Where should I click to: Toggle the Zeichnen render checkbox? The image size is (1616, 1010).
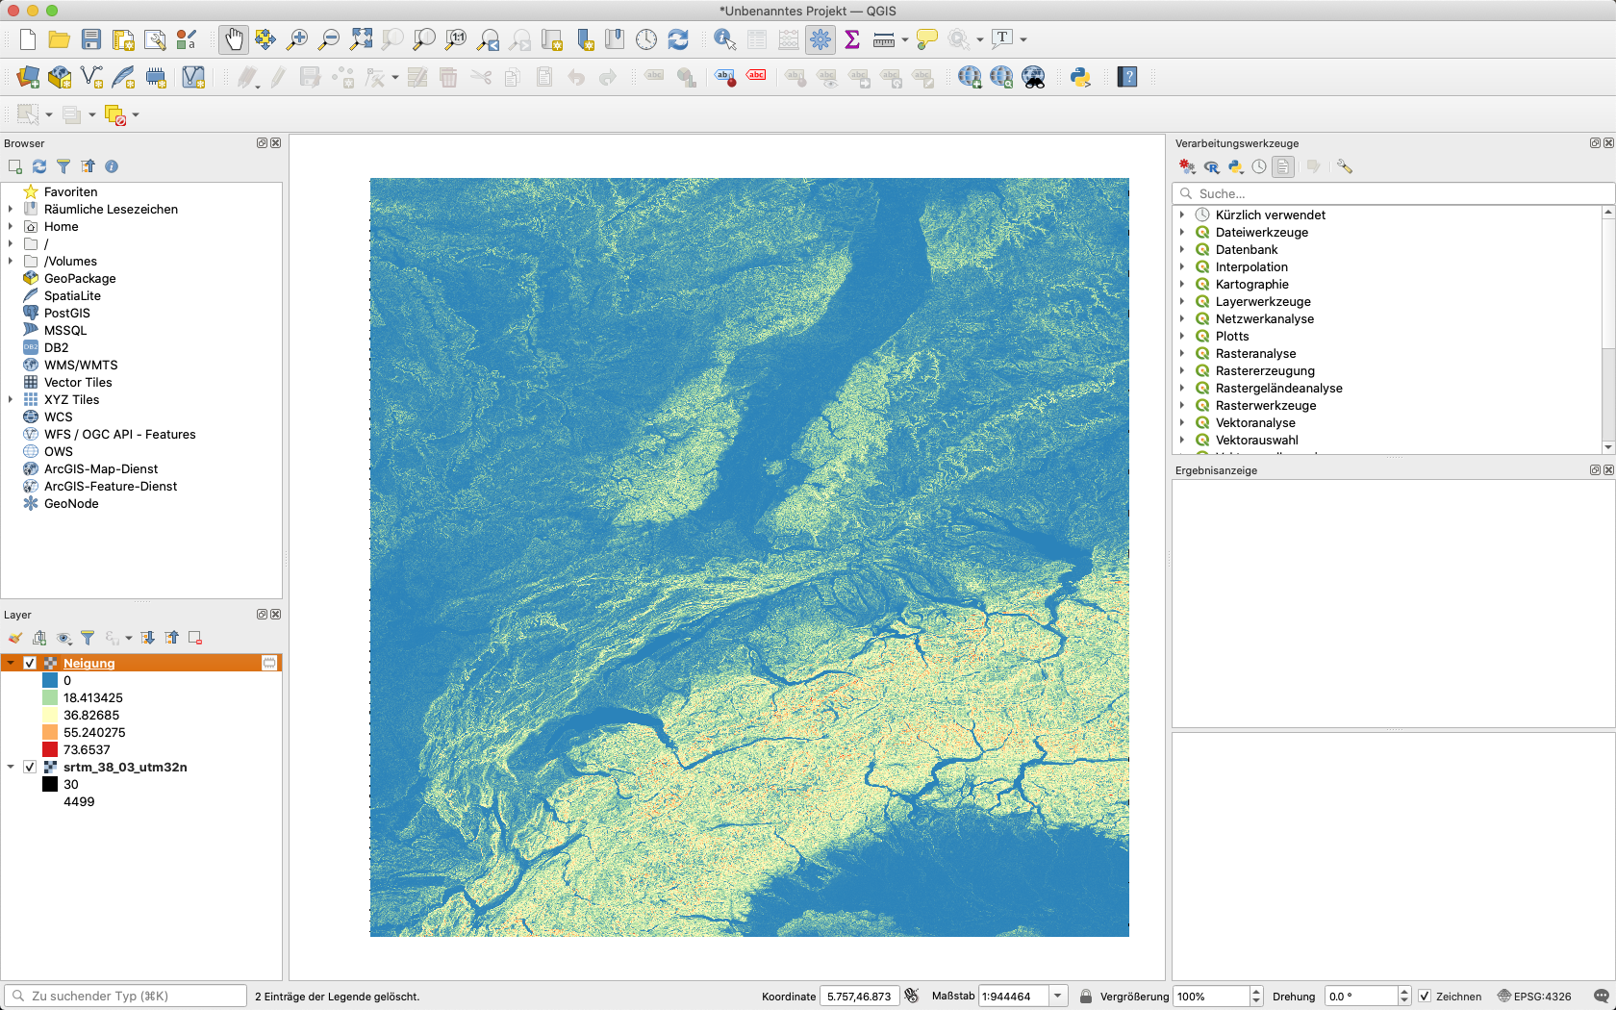(x=1425, y=997)
